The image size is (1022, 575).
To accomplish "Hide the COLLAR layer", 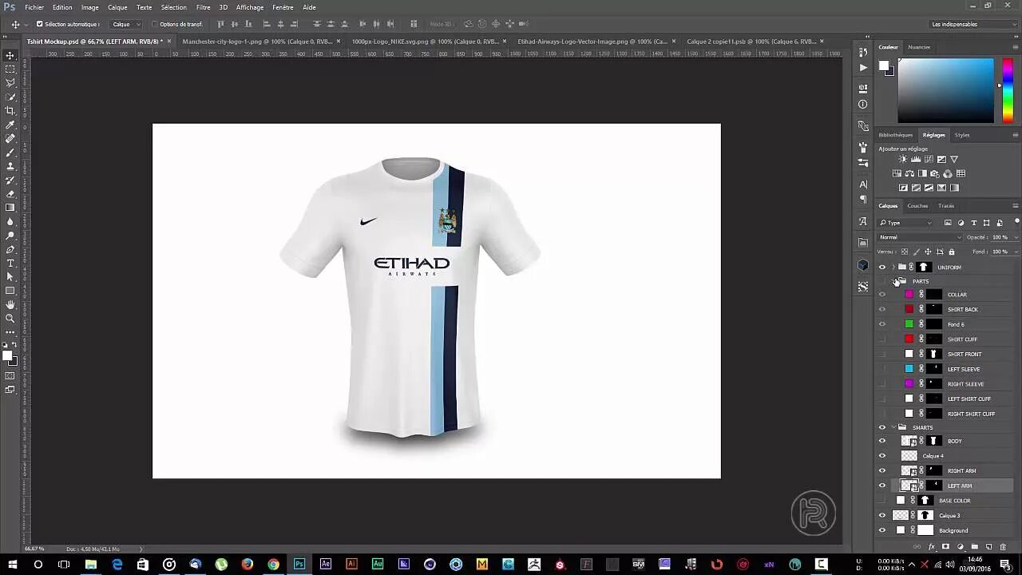I will tap(882, 295).
